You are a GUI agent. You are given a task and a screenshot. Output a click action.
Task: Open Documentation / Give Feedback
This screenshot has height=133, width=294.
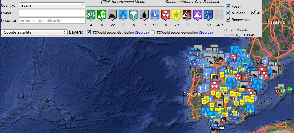tap(193, 2)
